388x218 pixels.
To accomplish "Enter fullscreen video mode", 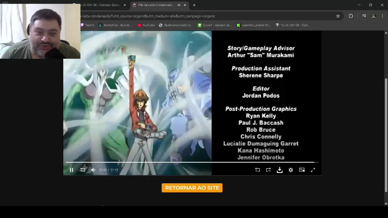I will (313, 170).
